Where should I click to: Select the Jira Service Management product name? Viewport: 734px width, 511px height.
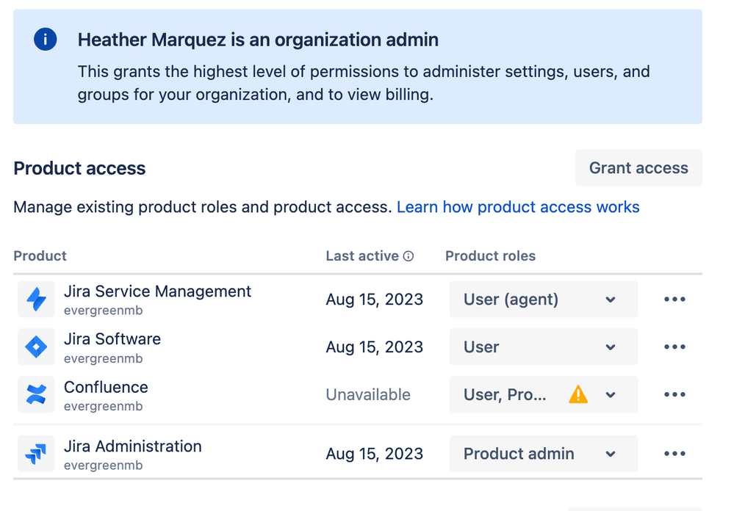(x=157, y=291)
